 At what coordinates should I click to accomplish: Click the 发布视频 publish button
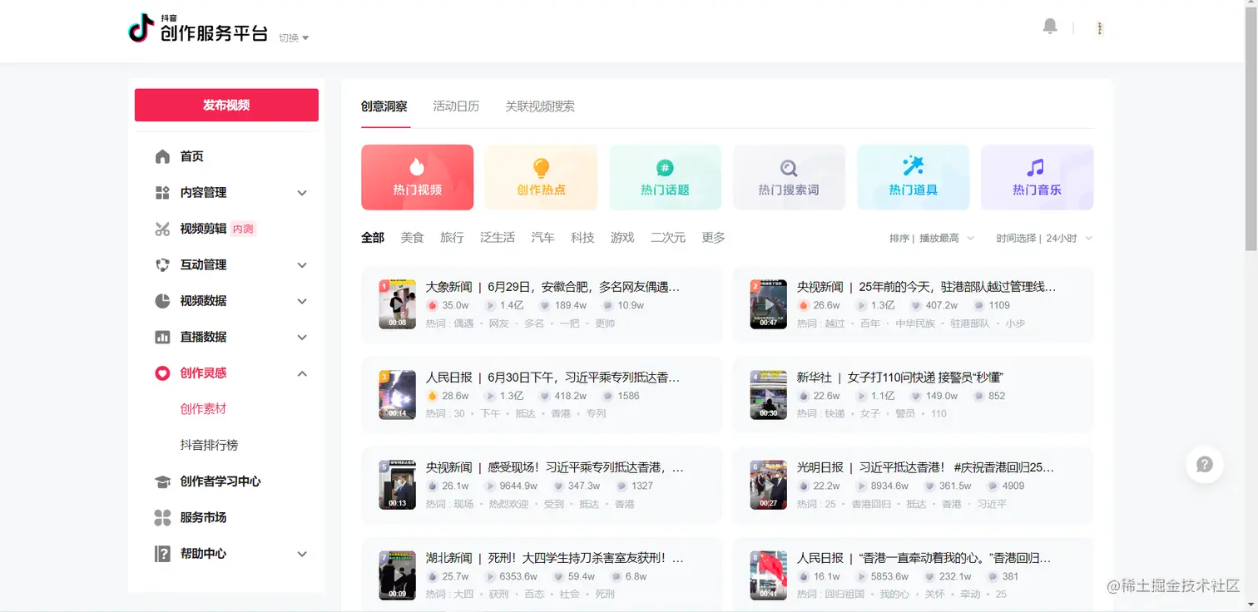(225, 105)
